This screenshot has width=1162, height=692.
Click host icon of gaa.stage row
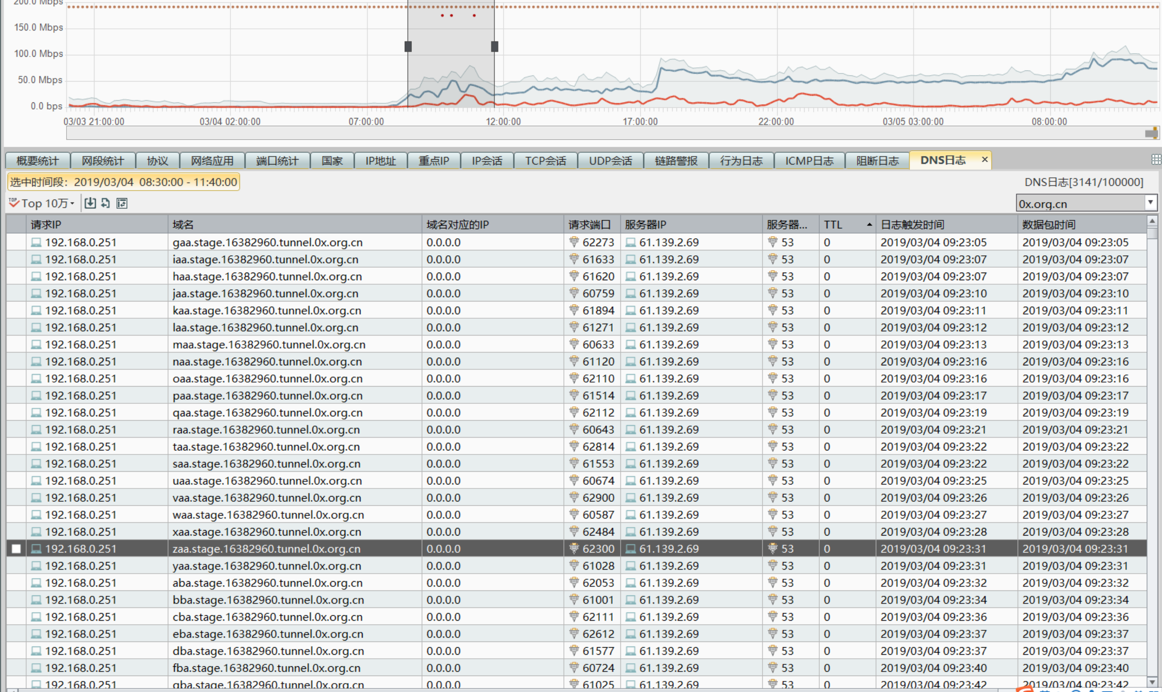[x=36, y=242]
